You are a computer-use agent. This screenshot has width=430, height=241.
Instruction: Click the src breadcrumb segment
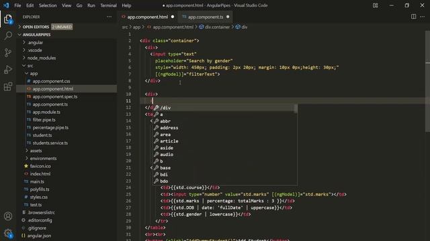click(125, 27)
